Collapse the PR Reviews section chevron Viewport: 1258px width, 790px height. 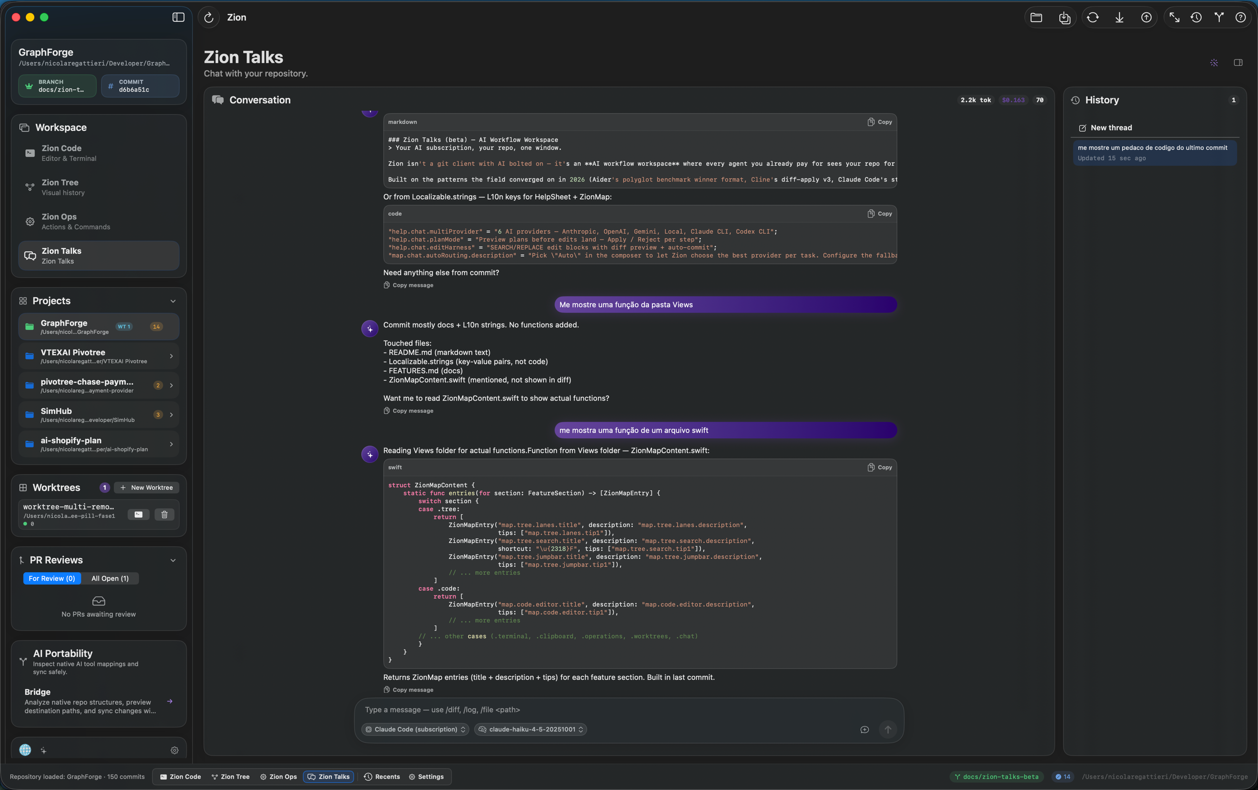pos(173,560)
